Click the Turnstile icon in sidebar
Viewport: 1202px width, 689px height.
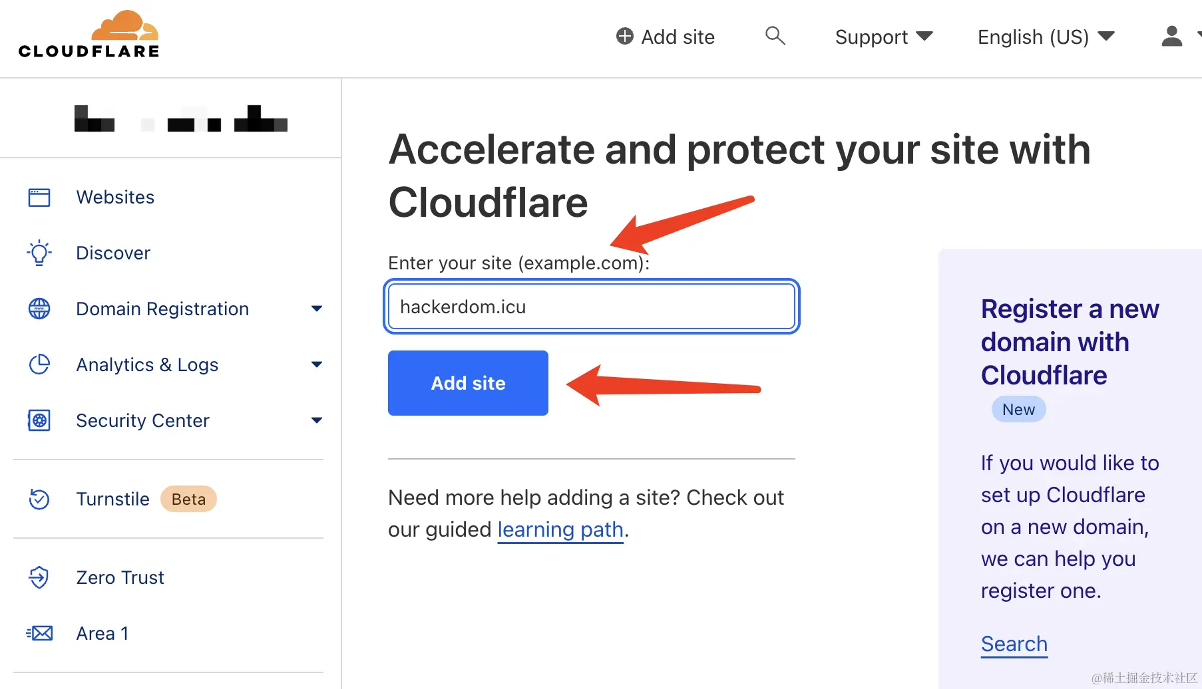point(39,499)
